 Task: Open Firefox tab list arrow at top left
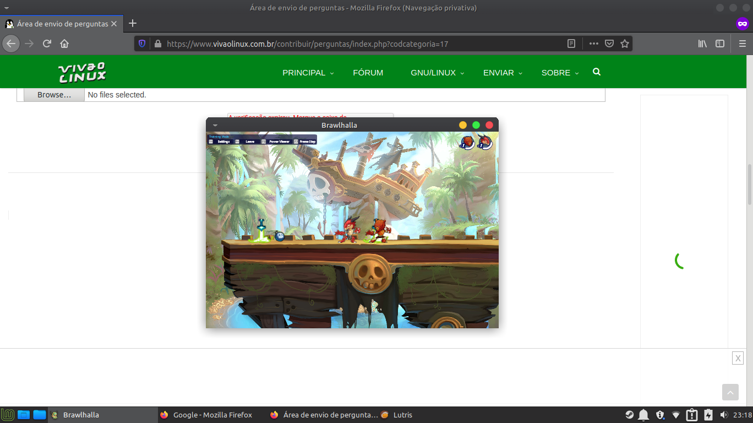click(6, 8)
